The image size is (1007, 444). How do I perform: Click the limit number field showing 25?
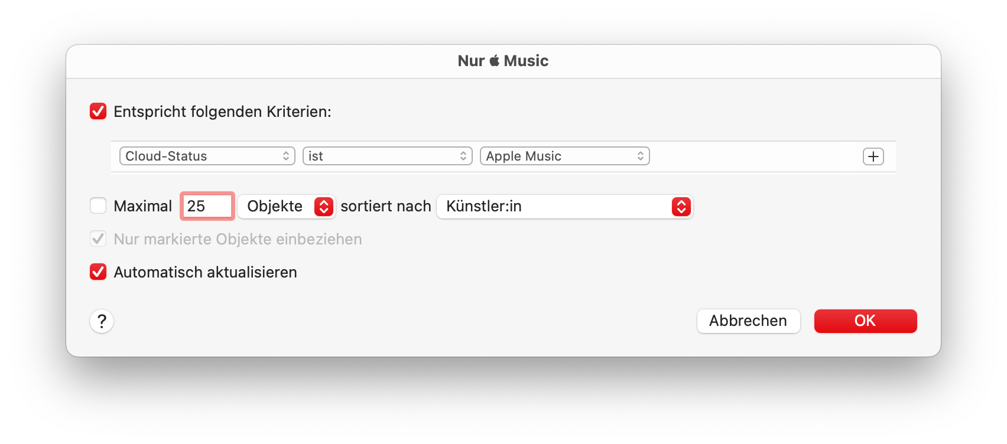[x=207, y=206]
